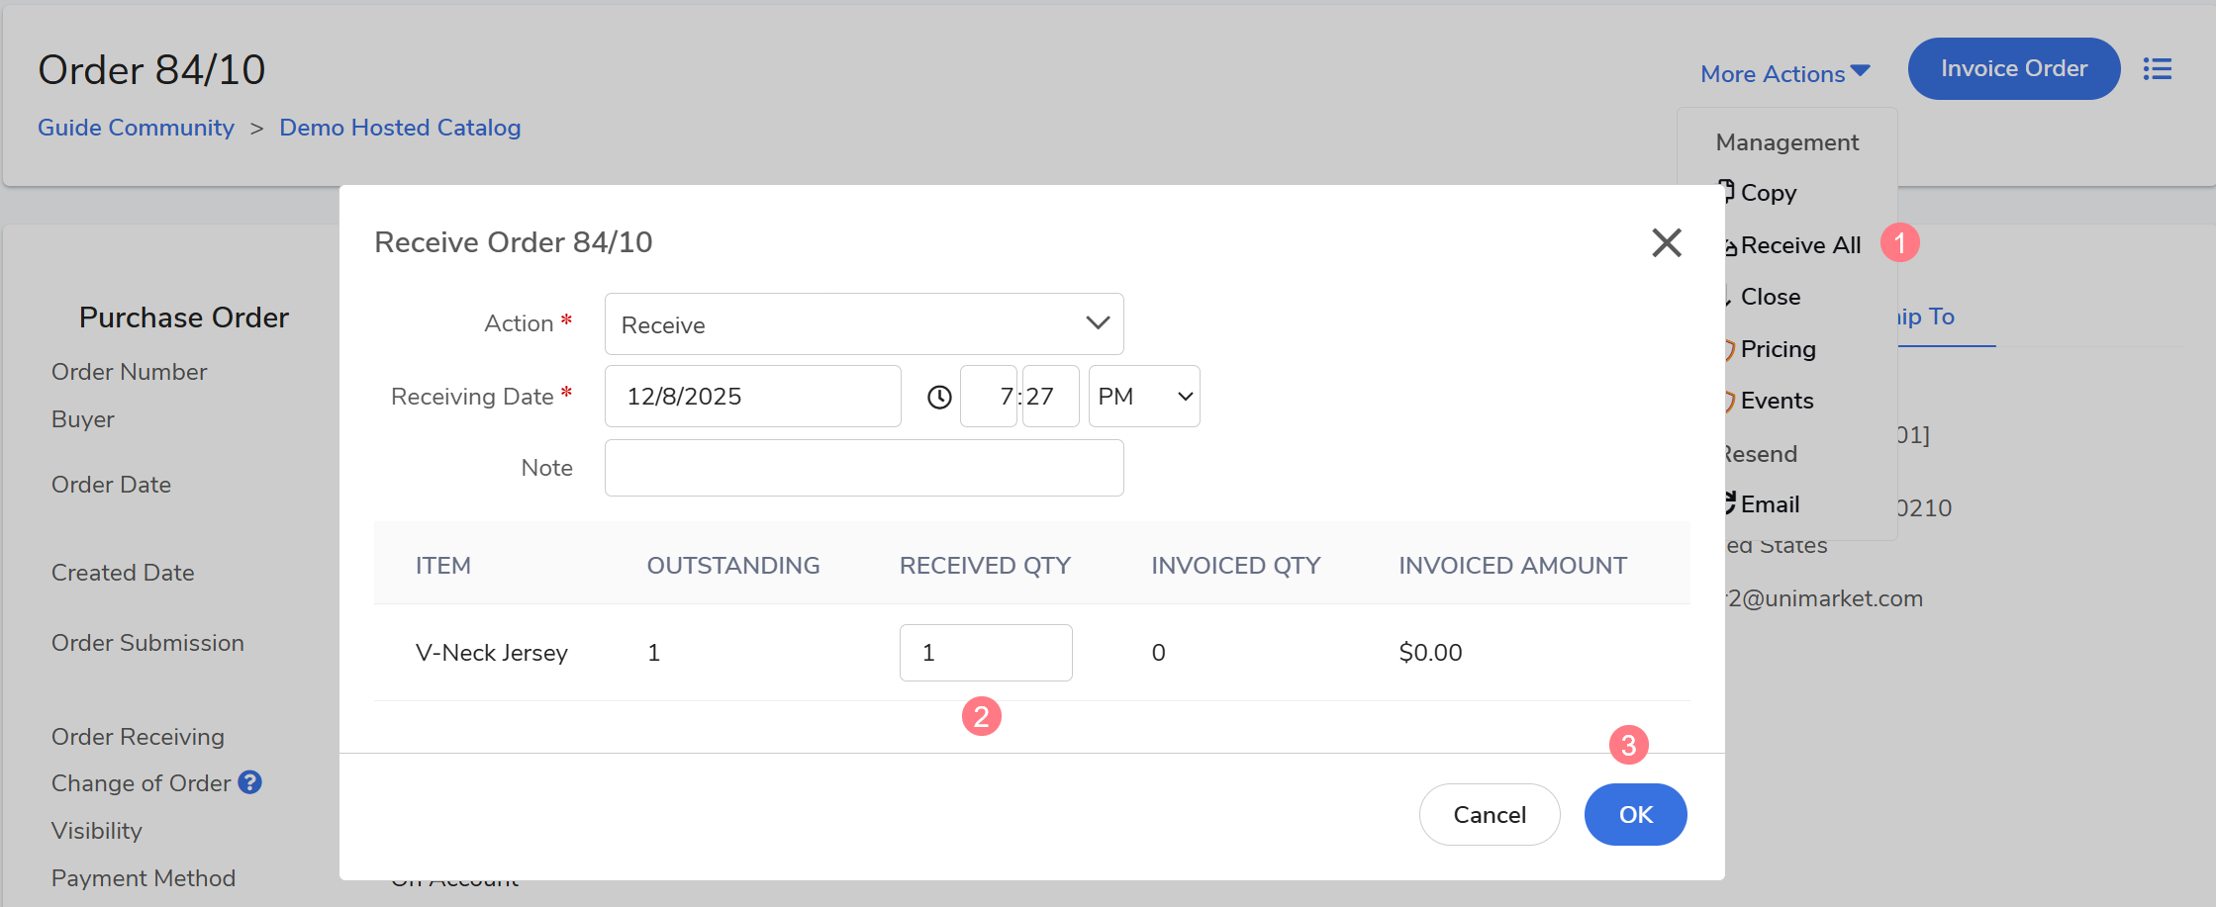Click the Received Qty field for V-Neck Jersey

pos(985,653)
